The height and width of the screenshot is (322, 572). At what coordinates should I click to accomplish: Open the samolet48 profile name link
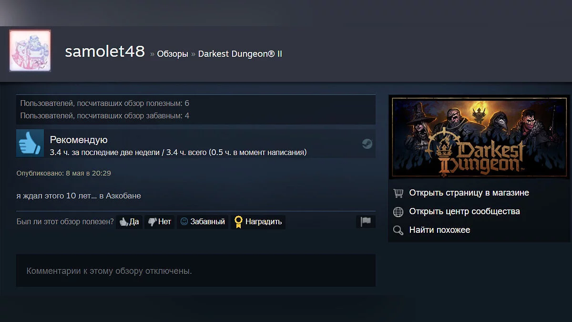pos(105,52)
